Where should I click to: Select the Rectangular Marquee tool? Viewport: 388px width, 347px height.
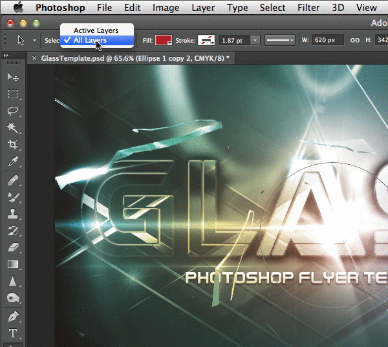click(x=12, y=94)
